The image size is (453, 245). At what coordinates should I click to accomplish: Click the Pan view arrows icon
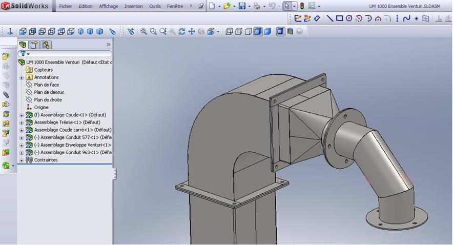(x=192, y=31)
